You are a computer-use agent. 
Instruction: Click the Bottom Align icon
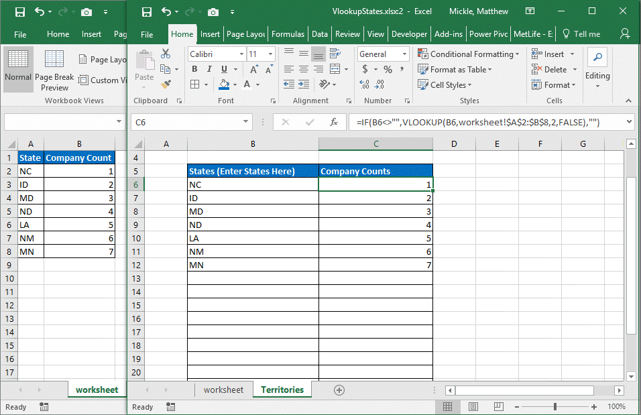point(318,54)
